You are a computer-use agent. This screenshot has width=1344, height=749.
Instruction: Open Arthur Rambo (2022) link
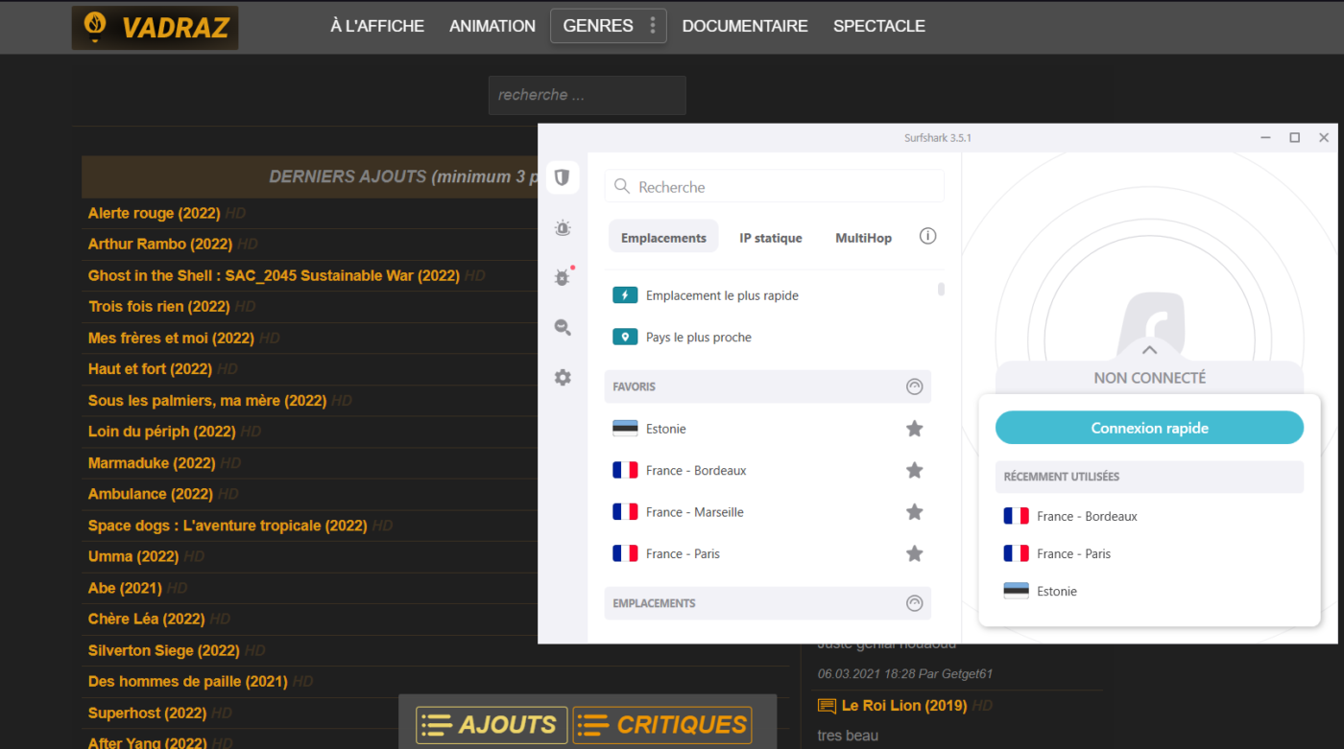(160, 244)
